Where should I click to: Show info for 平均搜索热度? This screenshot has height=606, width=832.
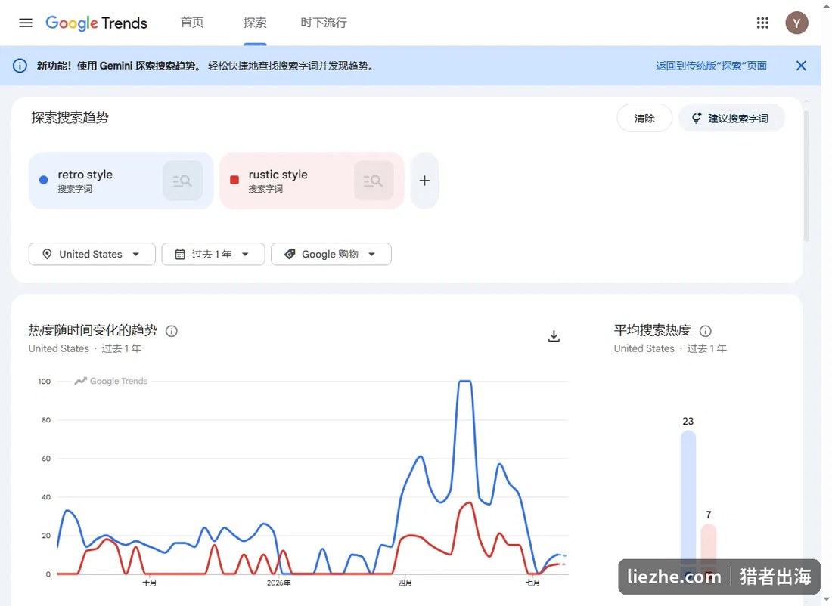point(705,332)
